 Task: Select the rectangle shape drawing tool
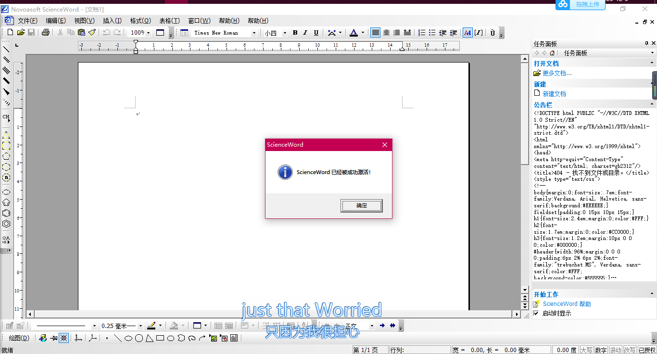pyautogui.click(x=160, y=338)
